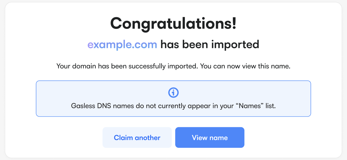Click the blue info circle icon
This screenshot has height=160, width=347.
click(173, 93)
